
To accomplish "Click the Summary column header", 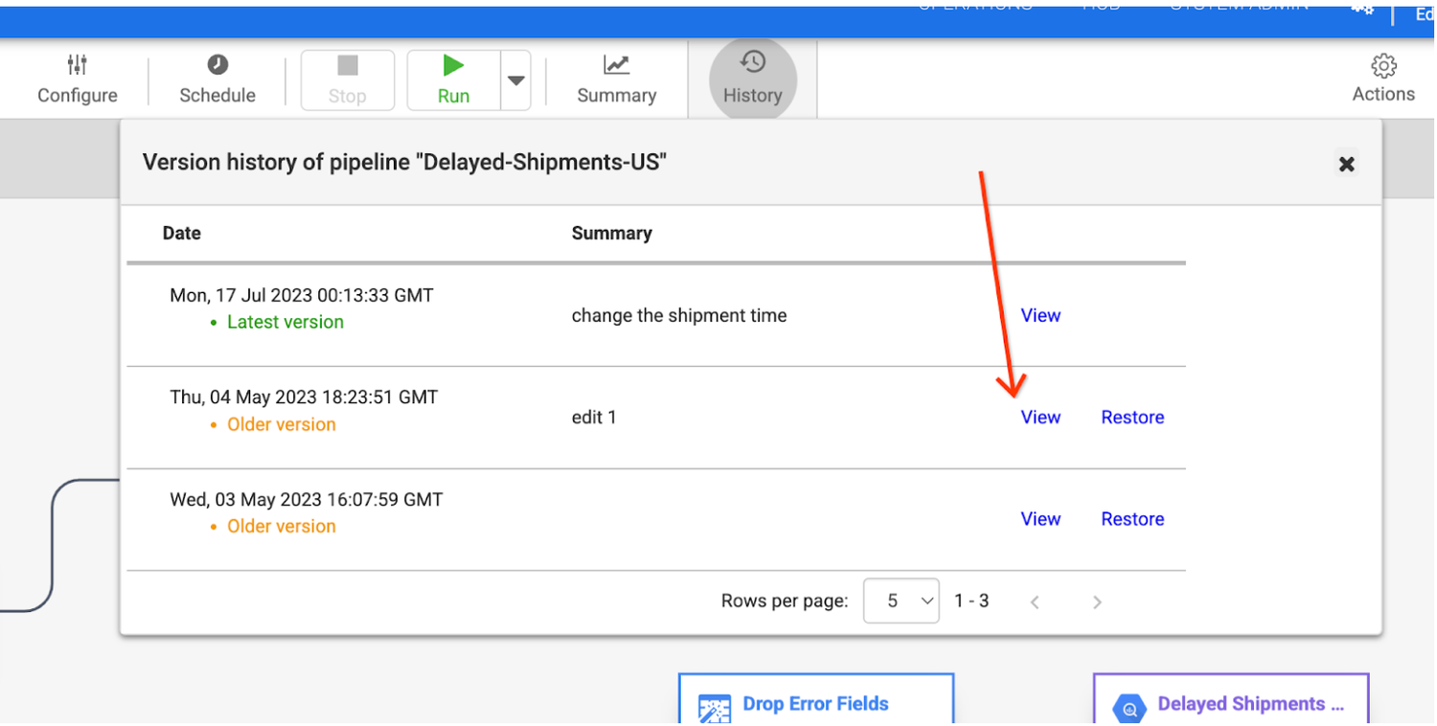I will pyautogui.click(x=611, y=233).
